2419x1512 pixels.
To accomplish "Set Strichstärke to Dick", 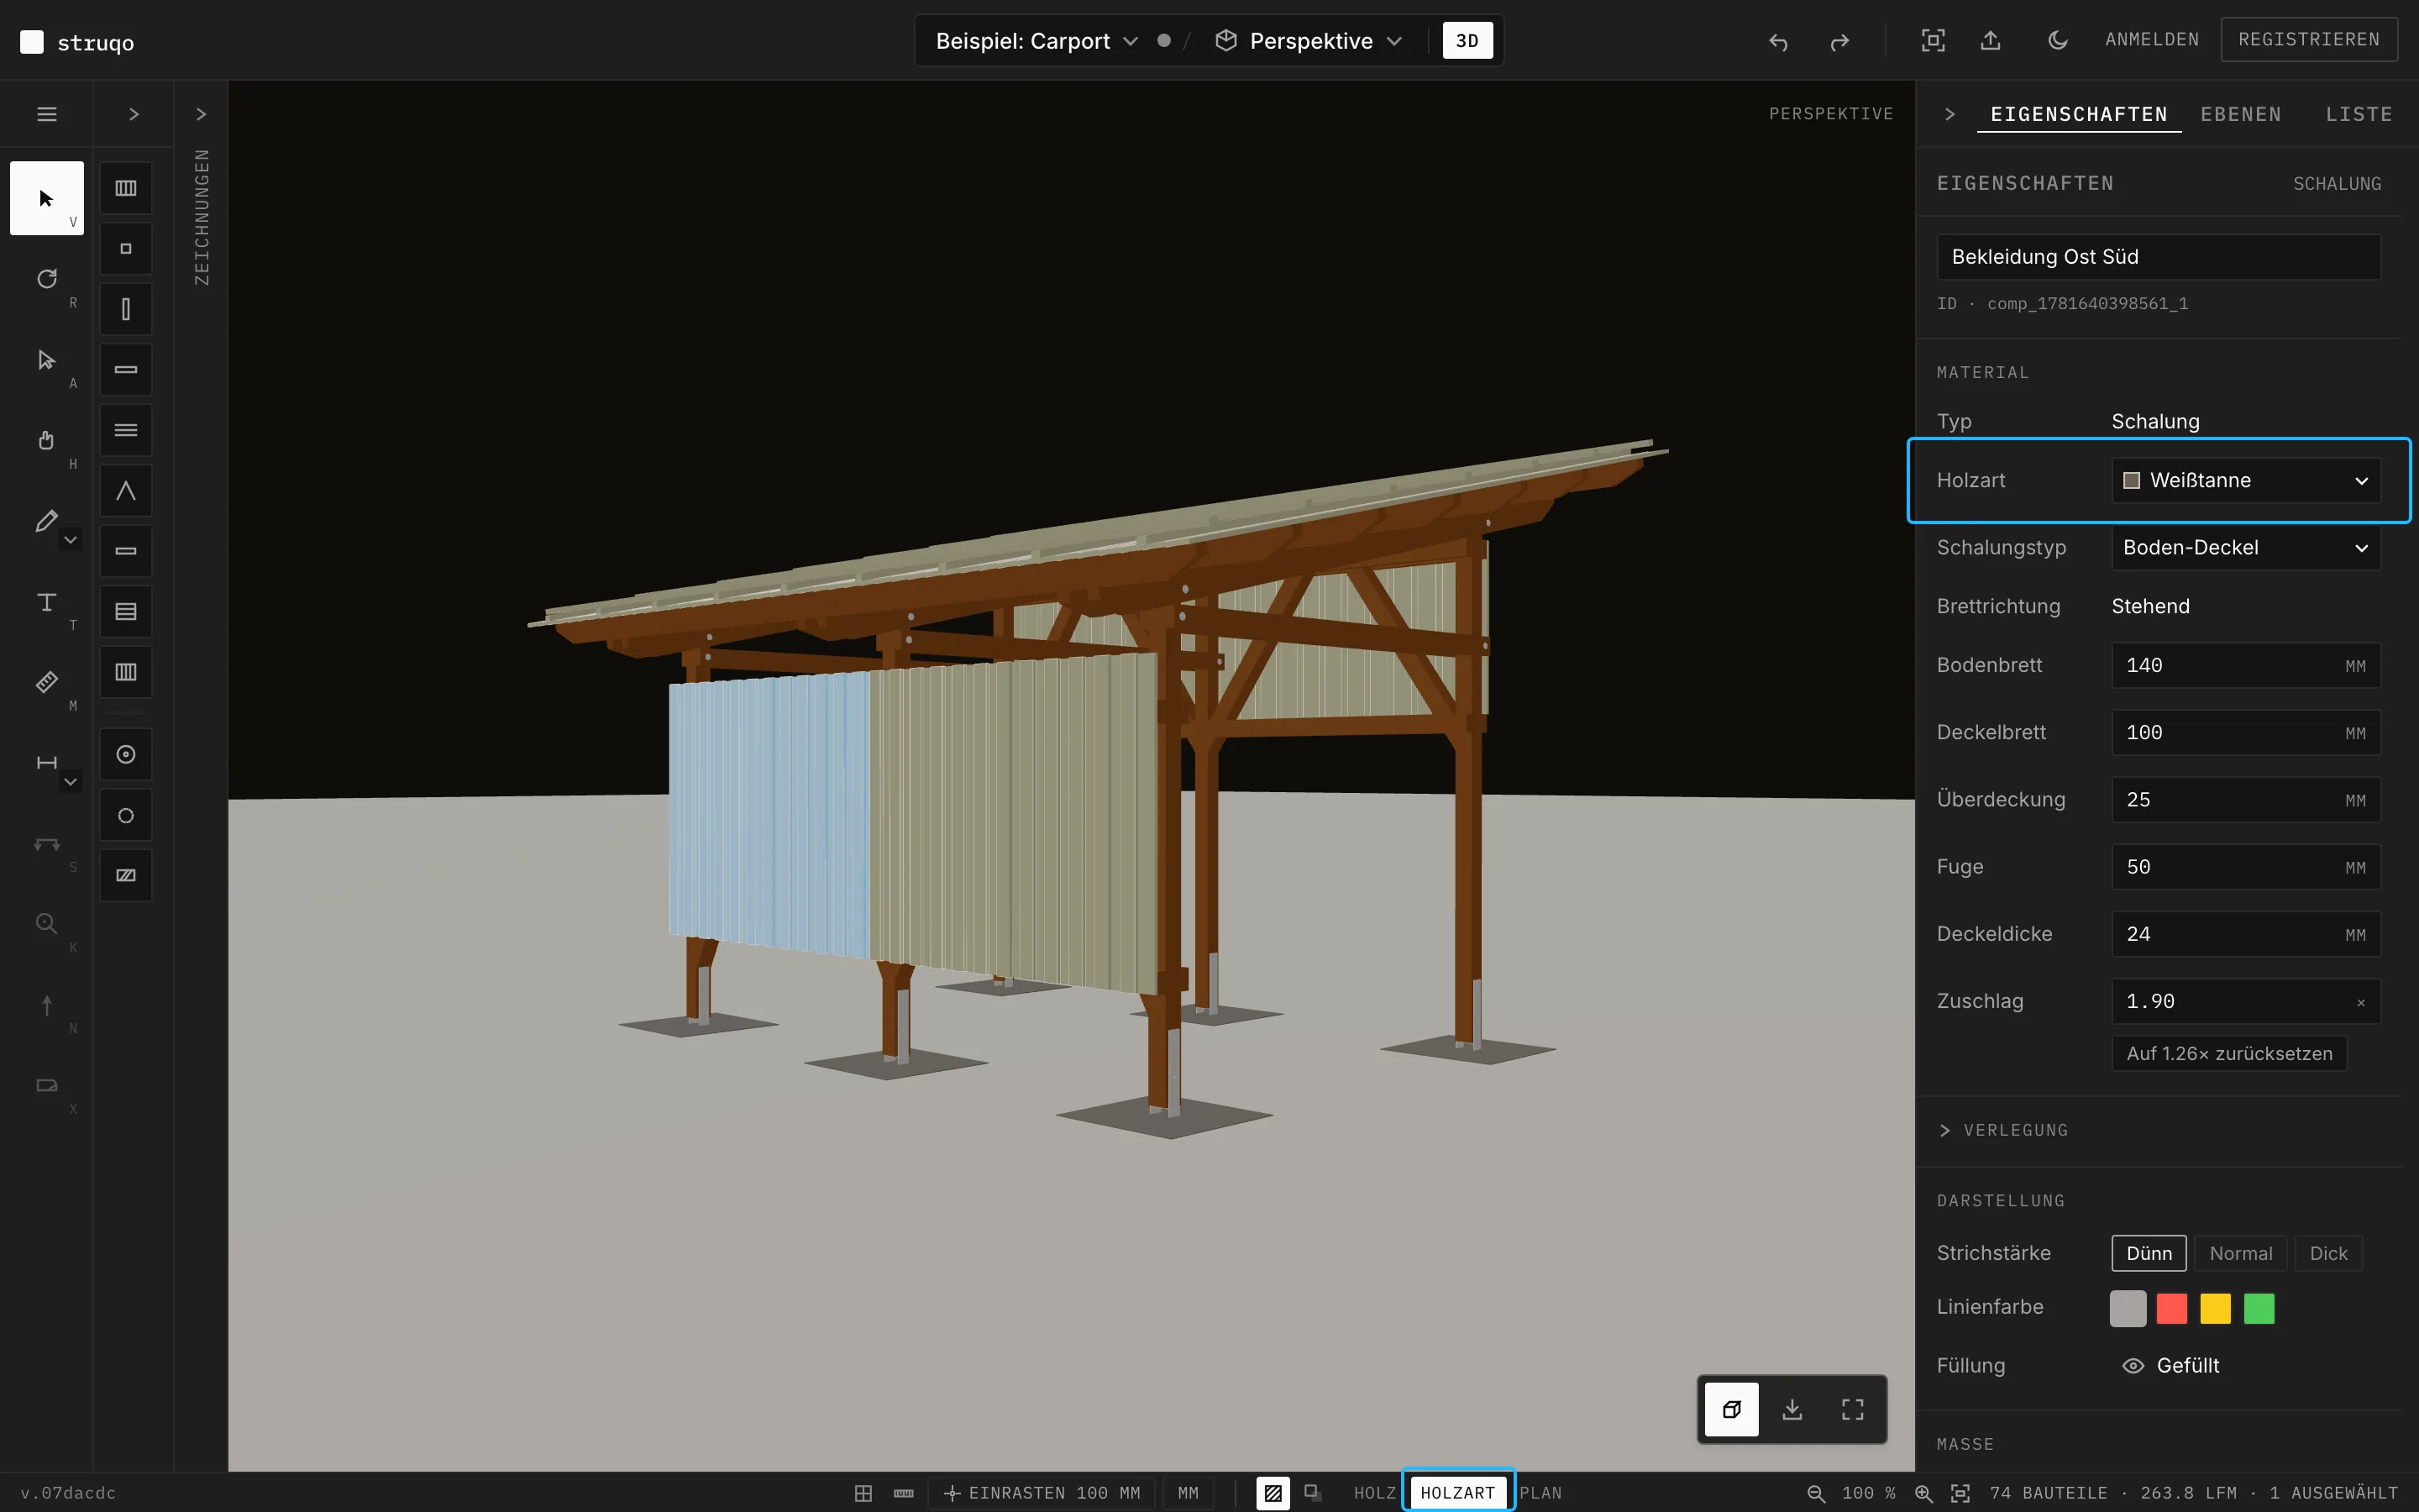I will point(2328,1253).
